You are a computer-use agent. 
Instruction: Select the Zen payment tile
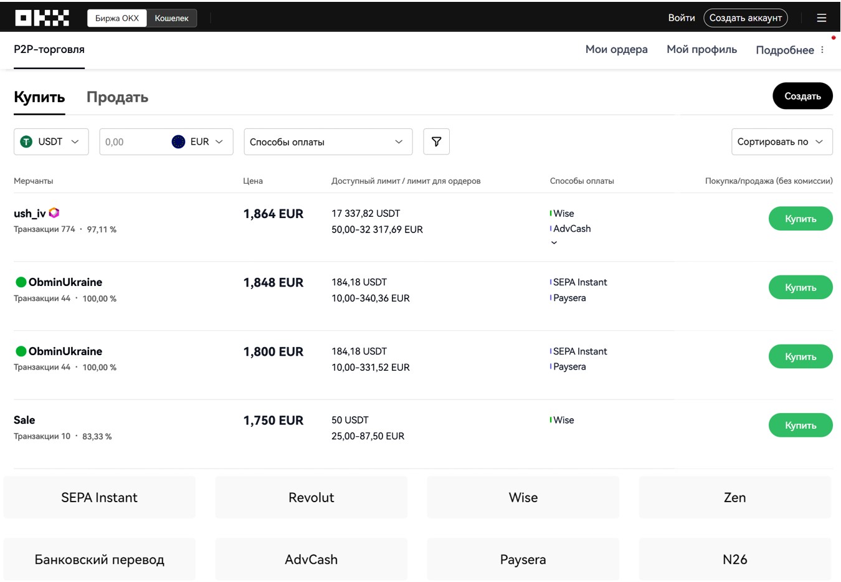734,497
